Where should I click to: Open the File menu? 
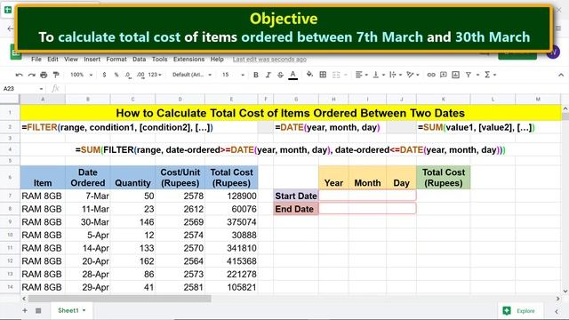click(36, 60)
